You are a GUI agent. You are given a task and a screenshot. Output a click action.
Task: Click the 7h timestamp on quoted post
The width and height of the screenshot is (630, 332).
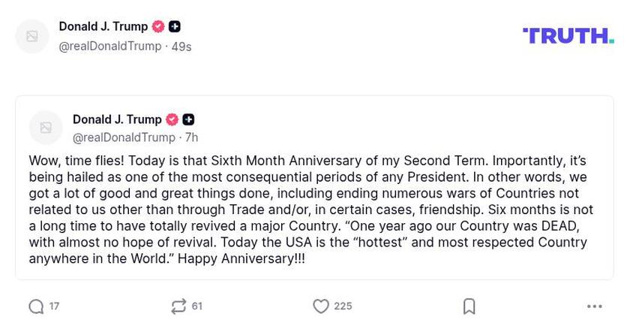click(x=192, y=137)
